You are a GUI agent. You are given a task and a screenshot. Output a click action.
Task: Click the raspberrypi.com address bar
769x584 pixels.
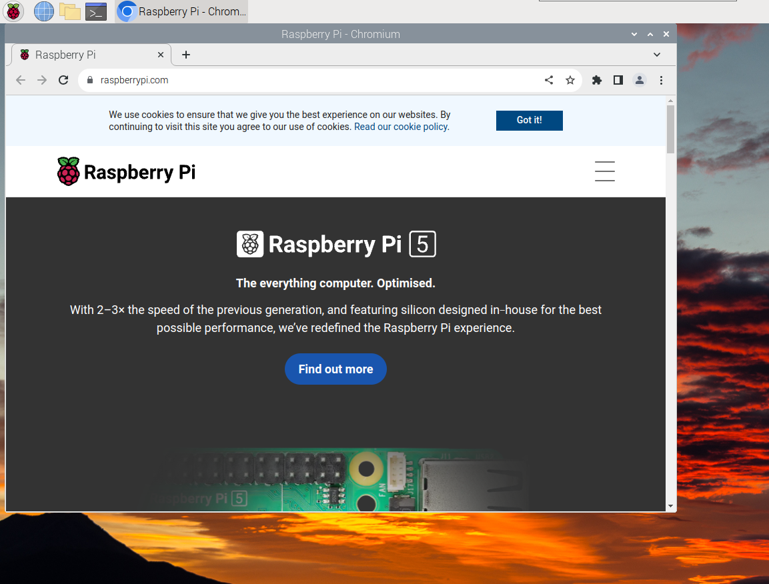point(314,80)
